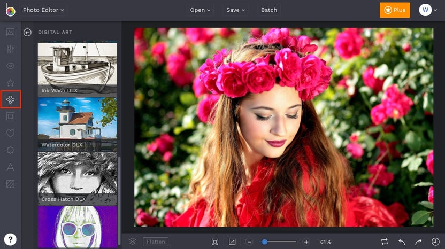
Task: Open the history clock panel
Action: click(x=435, y=242)
